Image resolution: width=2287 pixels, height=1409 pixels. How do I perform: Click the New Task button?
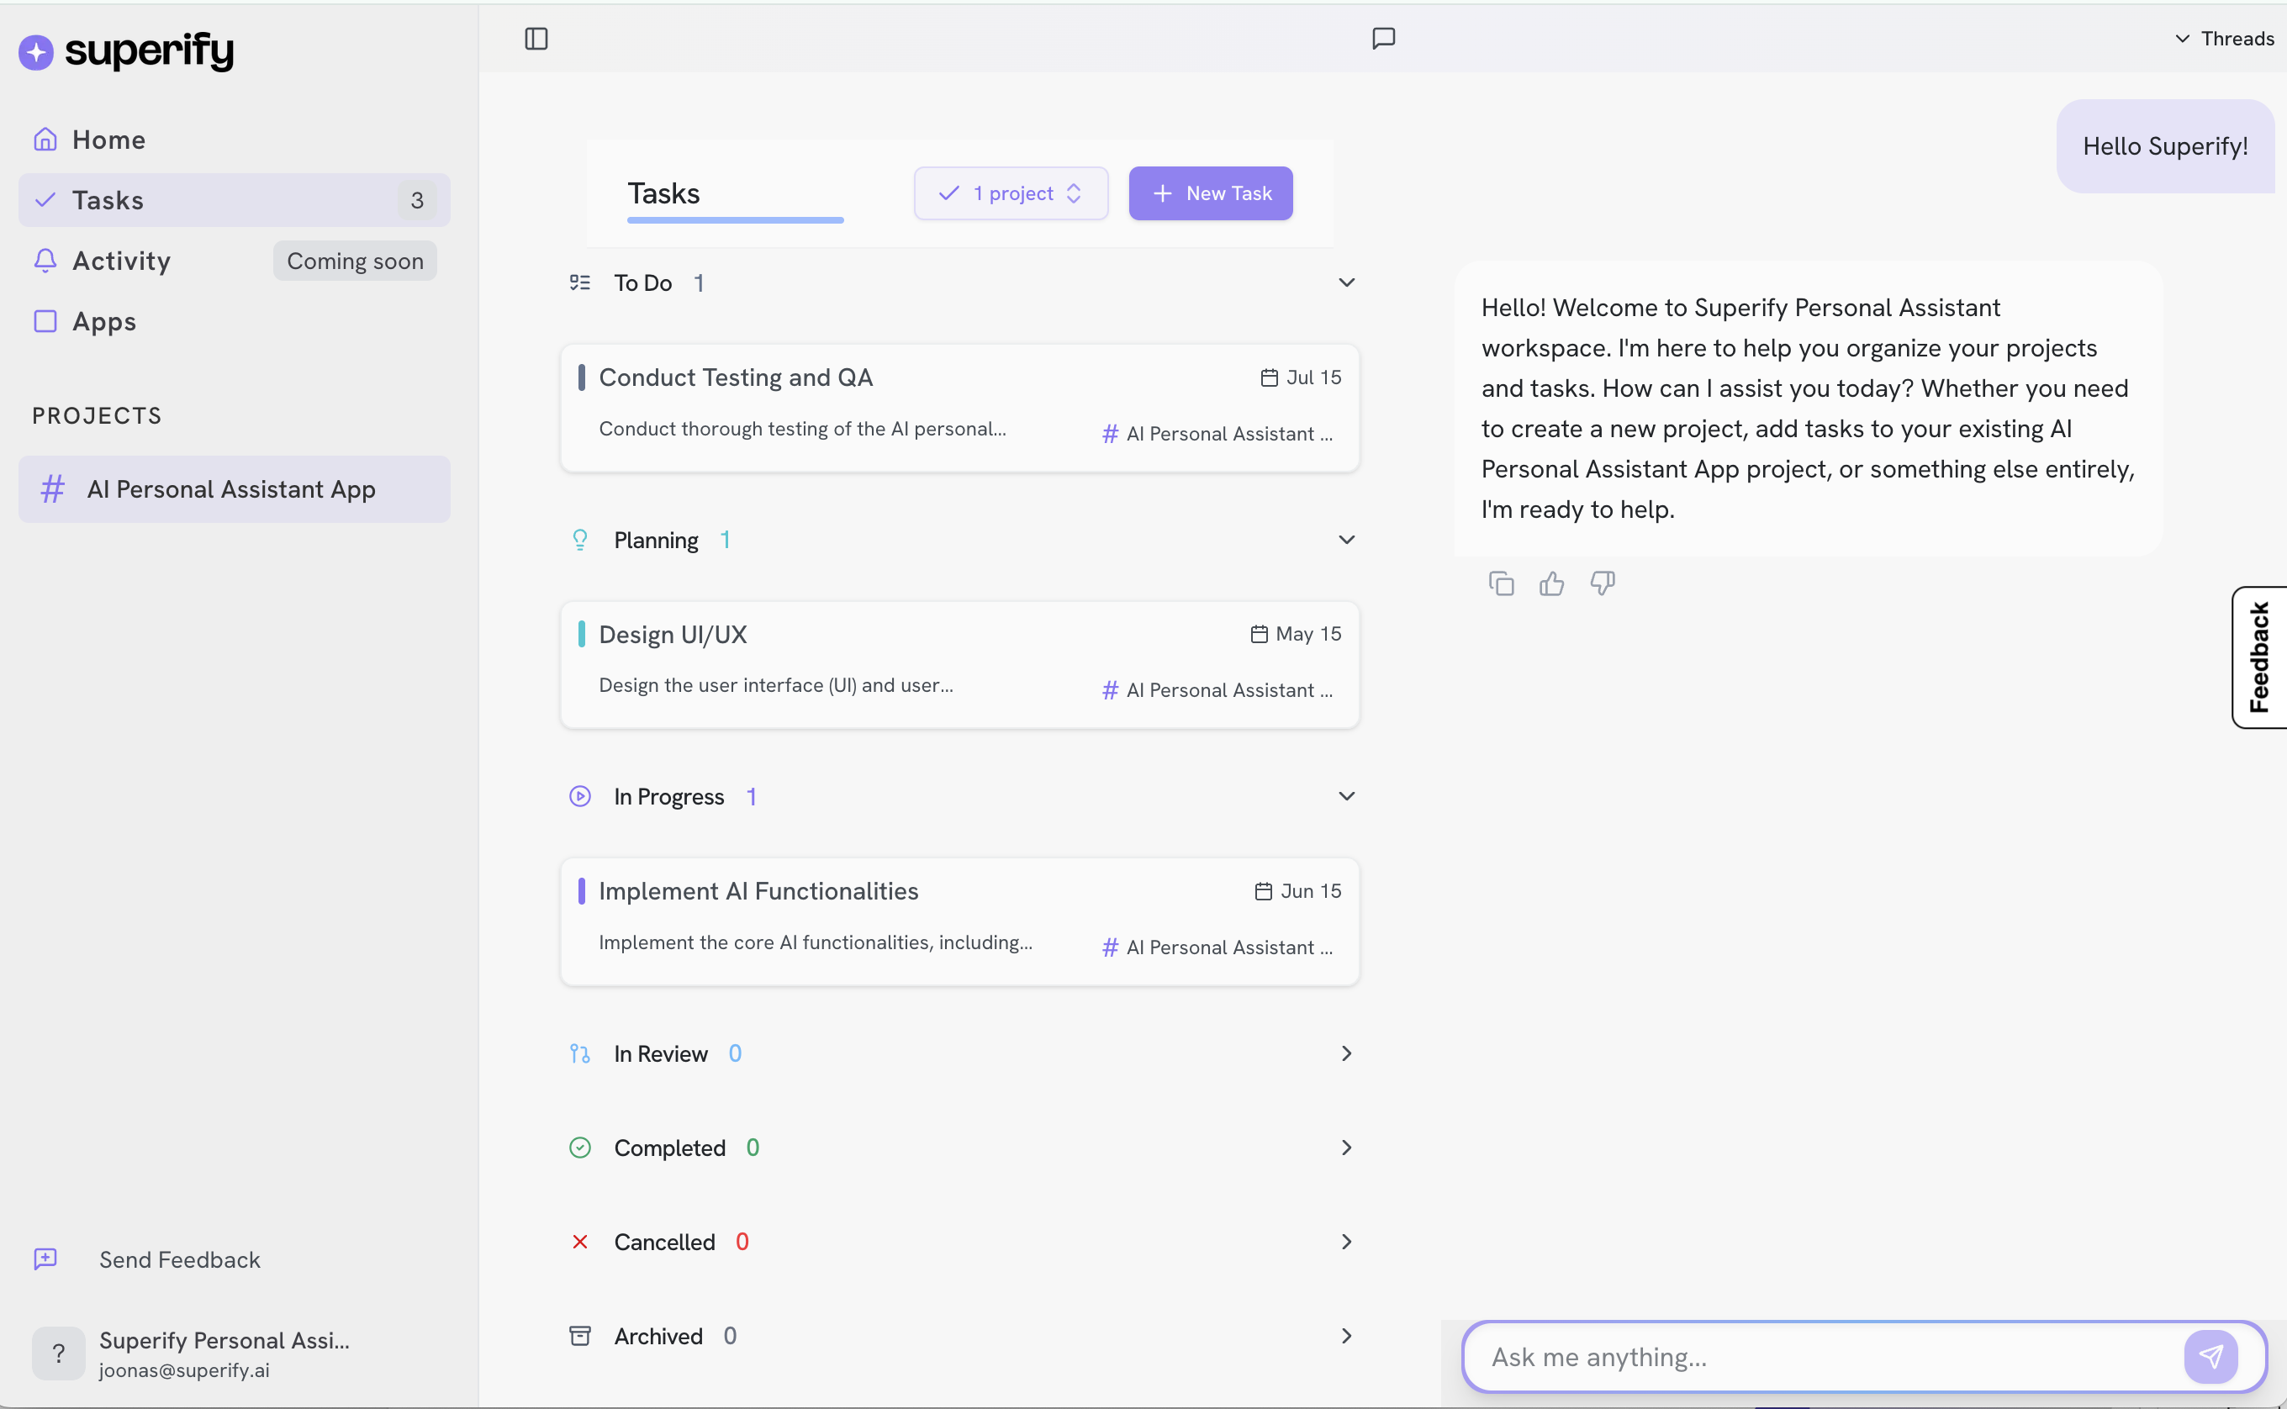pos(1210,193)
